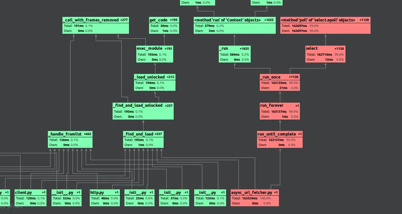Select the __init__.py node with Total 25ms
This screenshot has width=402, height=214.
click(139, 198)
